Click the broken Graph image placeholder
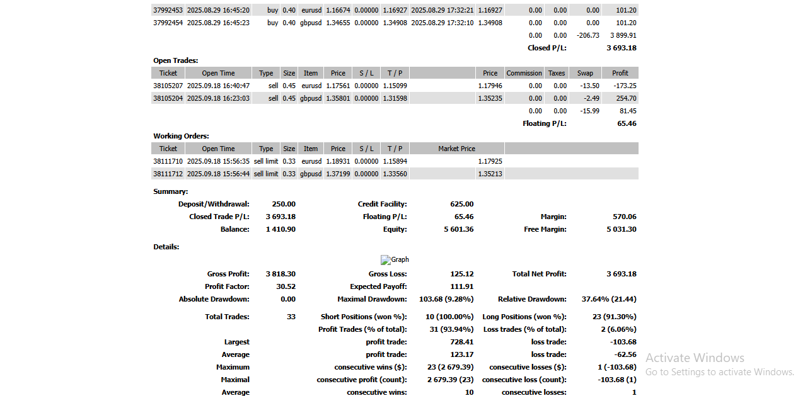Screen dimensions: 810x396 [395, 259]
